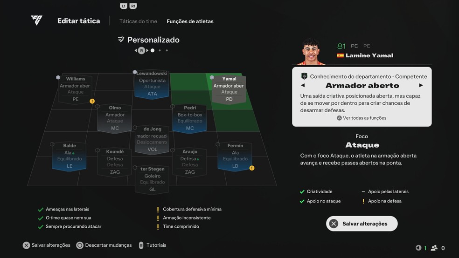Click the large Salvar alterações button
Screen dimensions: 459x258
pyautogui.click(x=362, y=224)
